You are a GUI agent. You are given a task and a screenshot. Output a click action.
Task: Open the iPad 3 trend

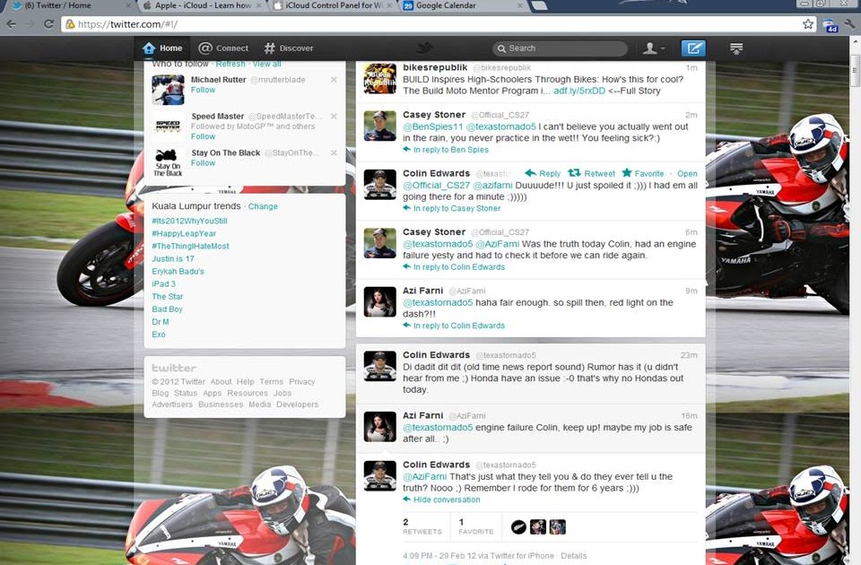[x=163, y=284]
